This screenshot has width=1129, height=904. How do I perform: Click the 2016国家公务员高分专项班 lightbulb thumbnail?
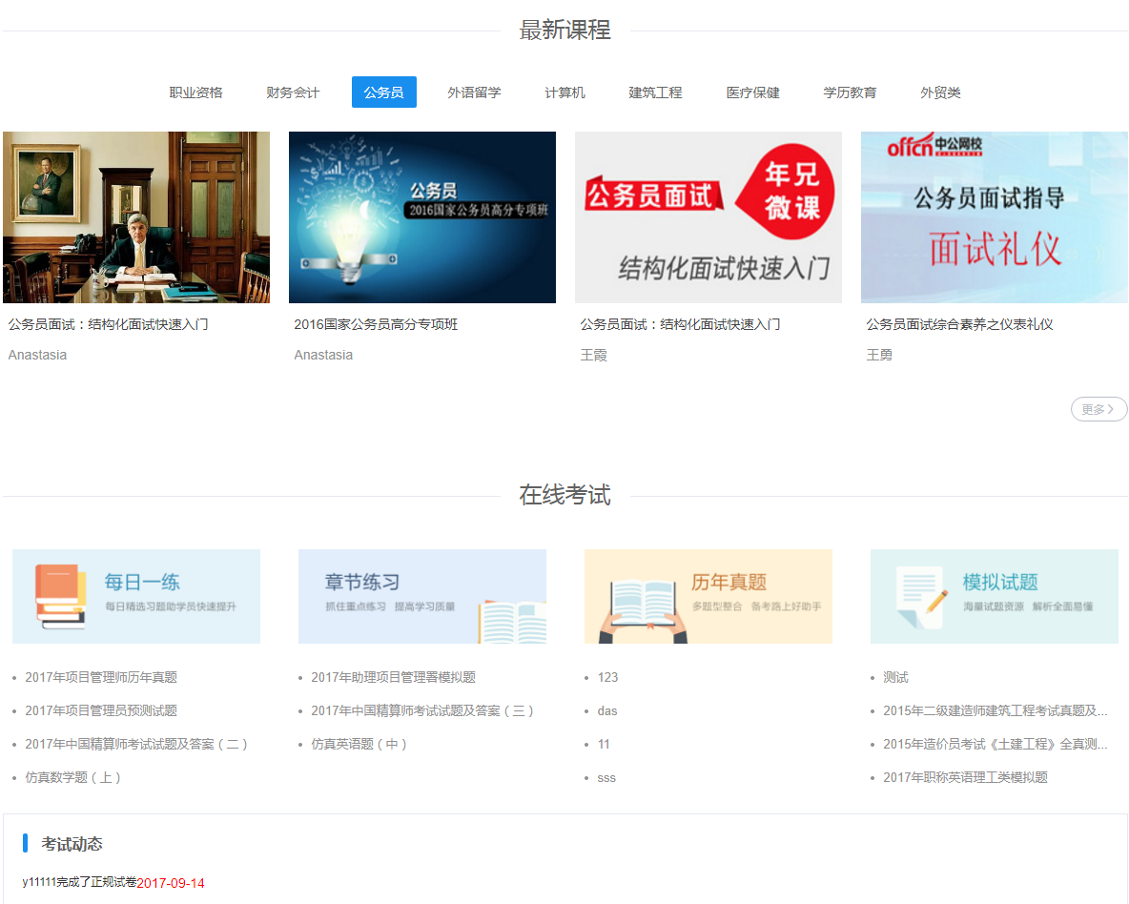422,217
